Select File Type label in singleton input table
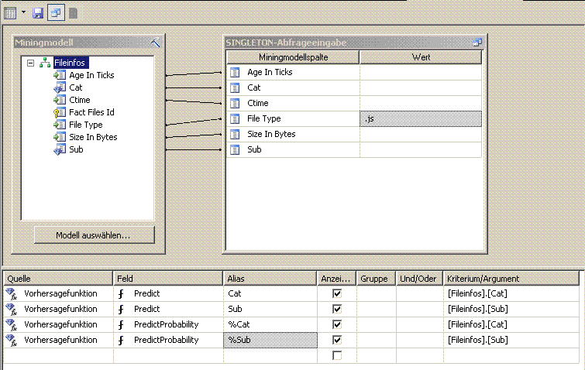Image resolution: width=585 pixels, height=370 pixels. [x=263, y=118]
